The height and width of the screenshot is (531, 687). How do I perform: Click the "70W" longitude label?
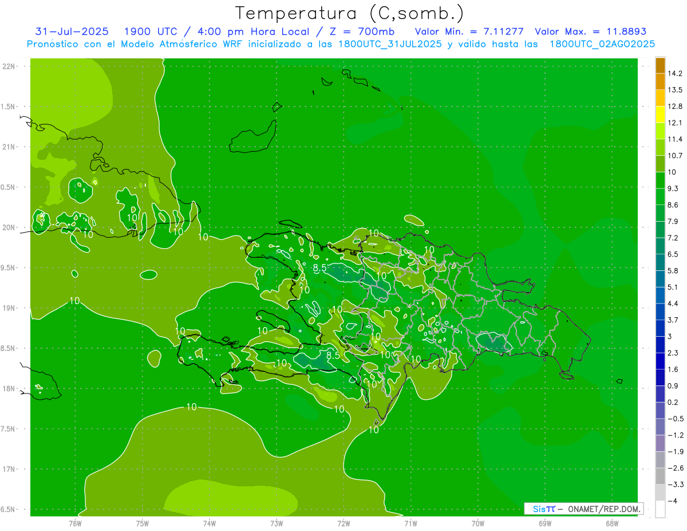tap(478, 523)
